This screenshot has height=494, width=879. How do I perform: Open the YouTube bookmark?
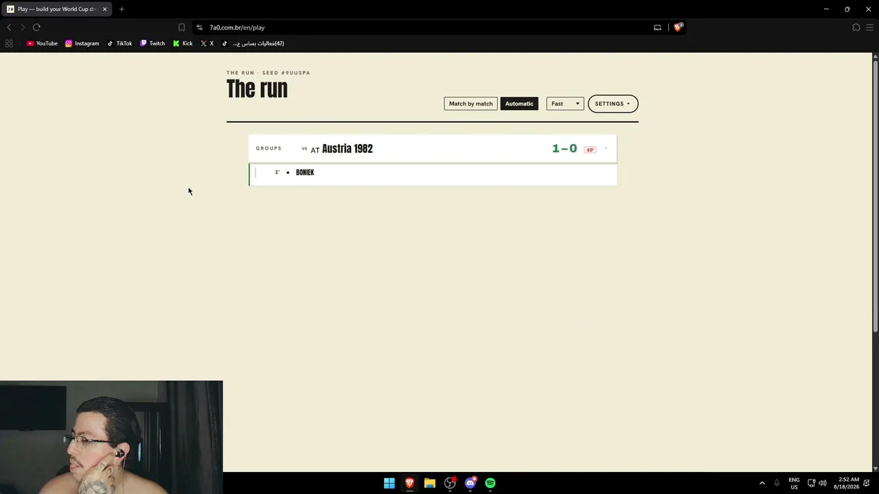[x=42, y=43]
